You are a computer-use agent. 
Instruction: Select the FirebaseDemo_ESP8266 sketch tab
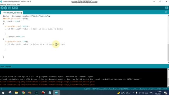12,13
